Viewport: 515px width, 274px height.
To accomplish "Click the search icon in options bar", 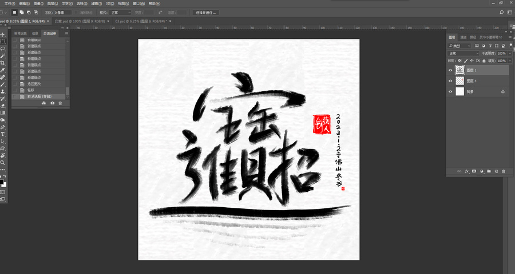I will pyautogui.click(x=501, y=13).
